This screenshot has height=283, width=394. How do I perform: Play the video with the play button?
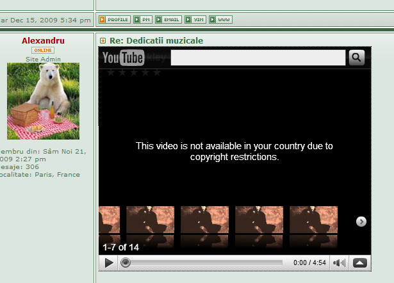(108, 263)
